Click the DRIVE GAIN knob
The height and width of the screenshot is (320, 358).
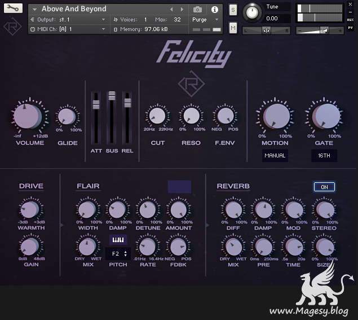[x=30, y=247]
